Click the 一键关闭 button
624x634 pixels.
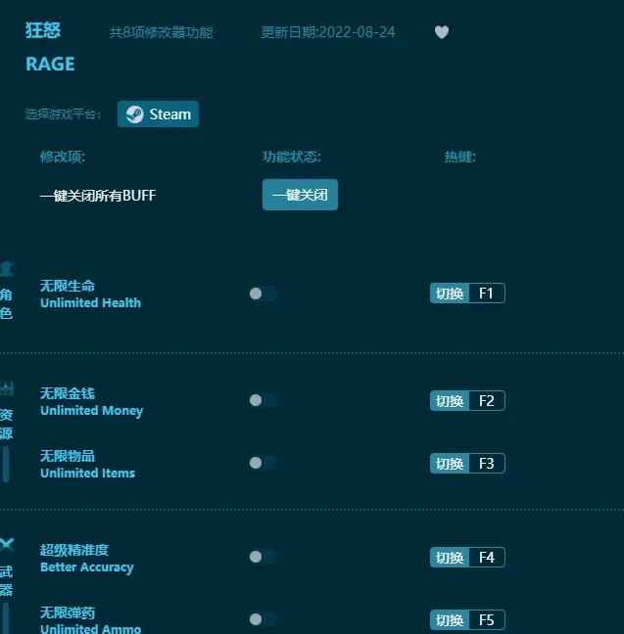pos(300,195)
